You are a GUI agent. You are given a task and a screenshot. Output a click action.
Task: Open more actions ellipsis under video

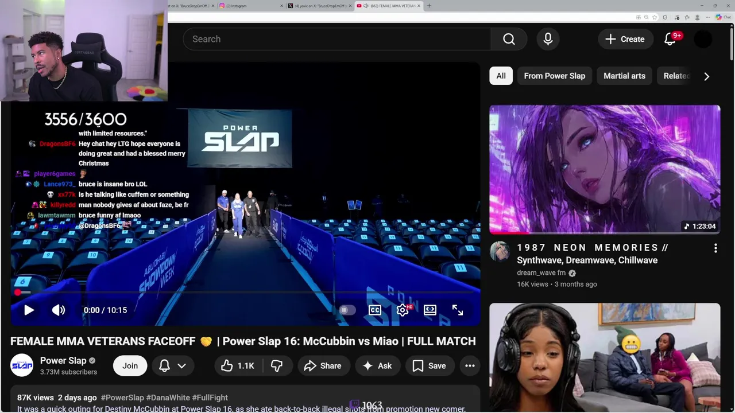[x=470, y=365]
